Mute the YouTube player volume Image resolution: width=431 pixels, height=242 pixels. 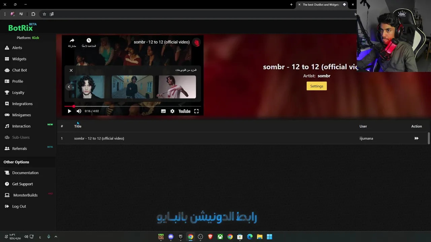click(x=79, y=111)
